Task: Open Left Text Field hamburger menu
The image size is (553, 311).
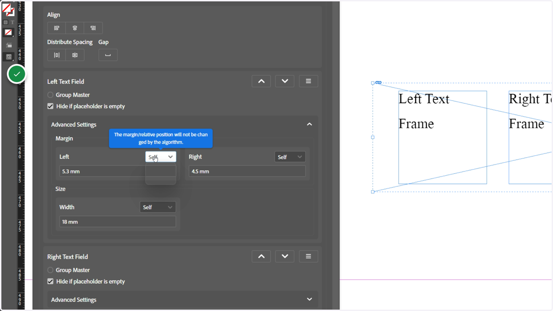Action: tap(308, 81)
